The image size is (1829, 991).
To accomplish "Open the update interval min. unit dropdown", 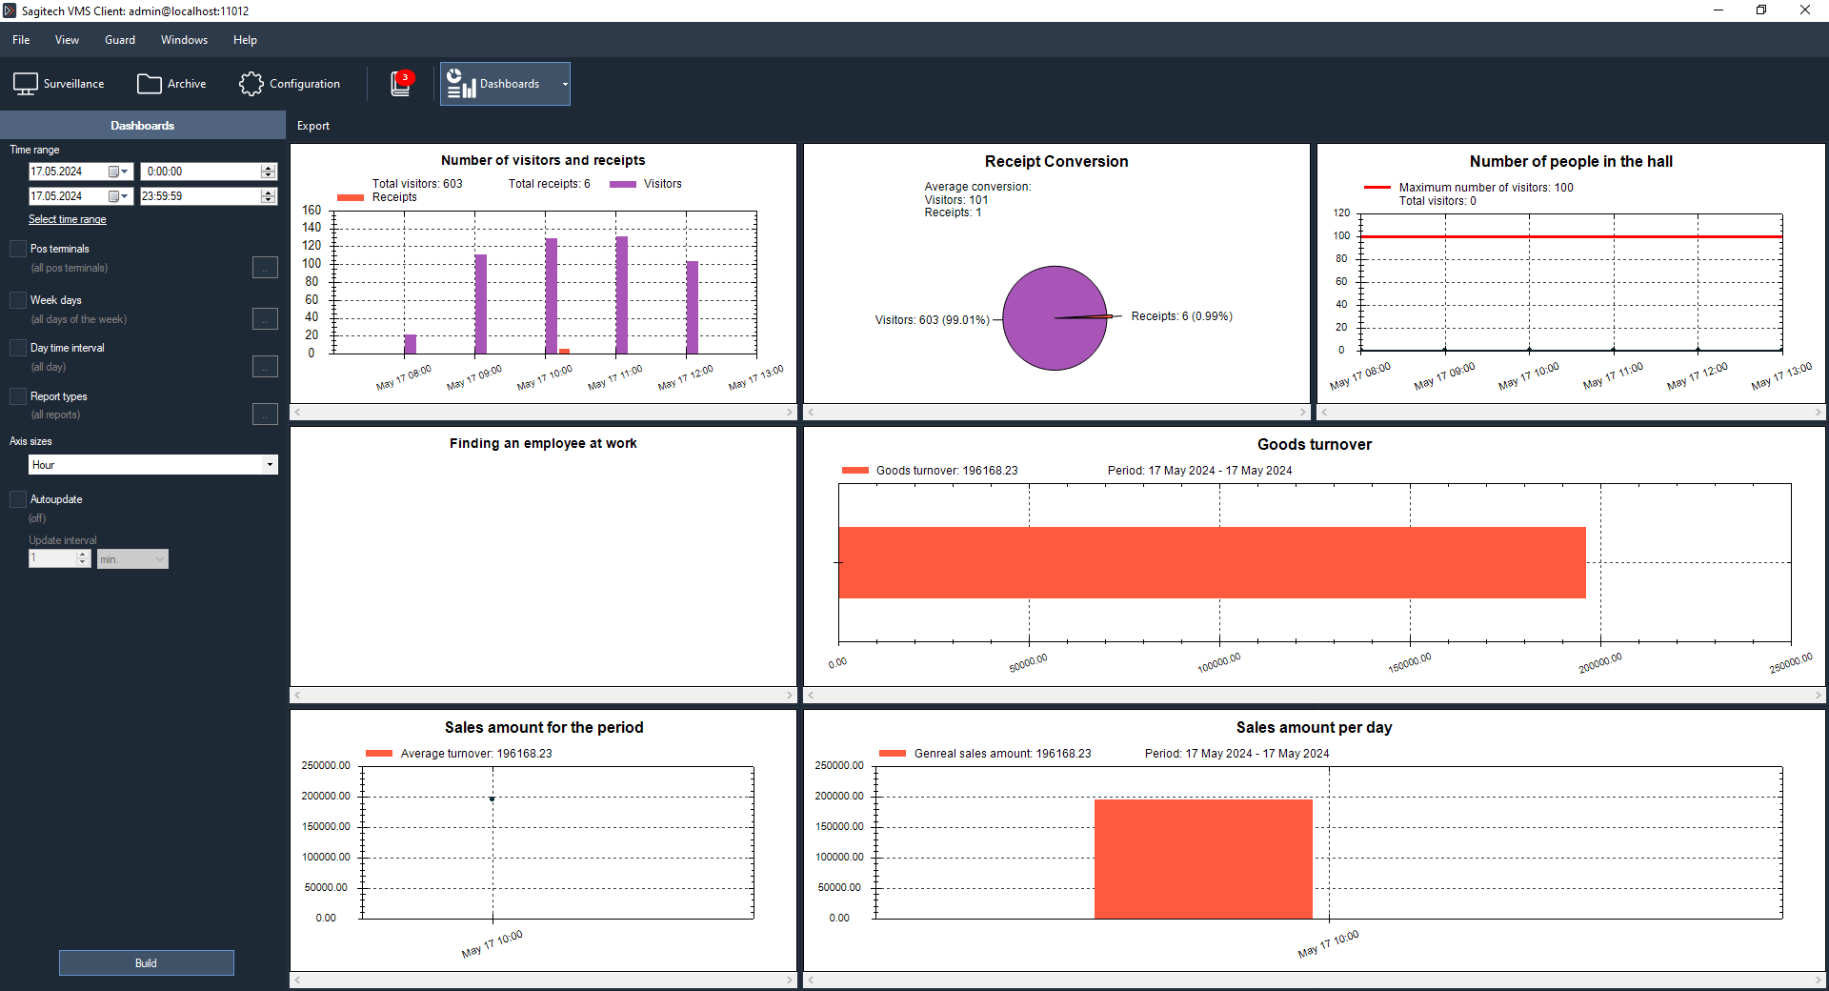I will point(159,559).
